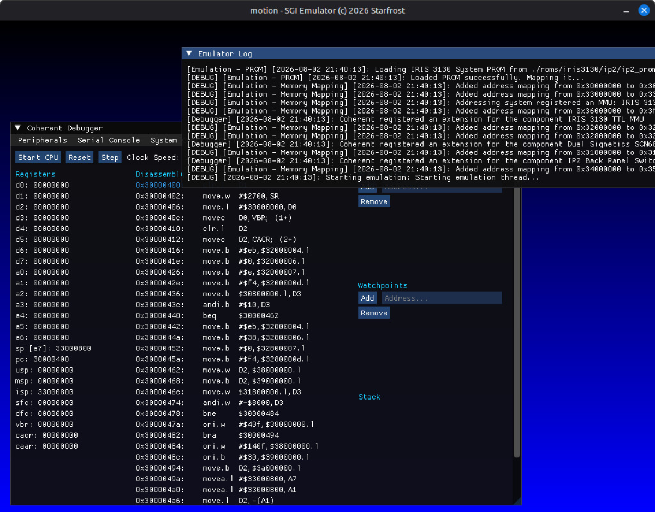Select log line Loading IRIS 3130 System PROM
The image size is (655, 512).
(x=420, y=69)
